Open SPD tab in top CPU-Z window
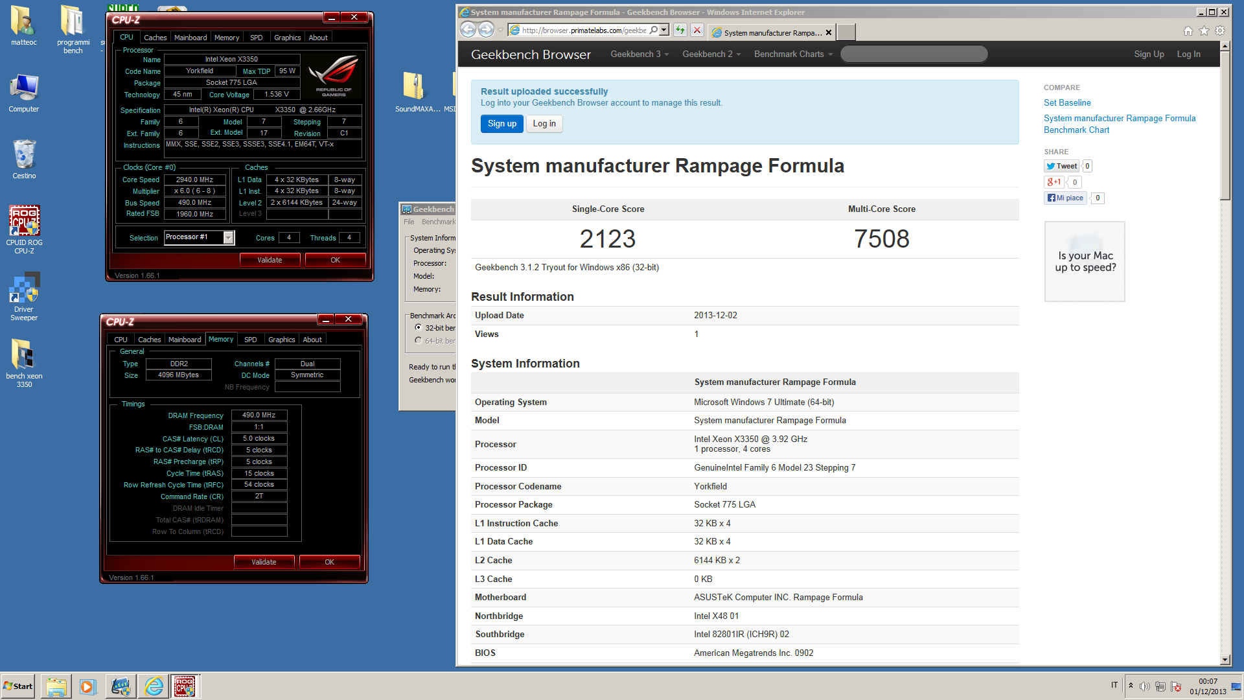1244x700 pixels. point(257,38)
